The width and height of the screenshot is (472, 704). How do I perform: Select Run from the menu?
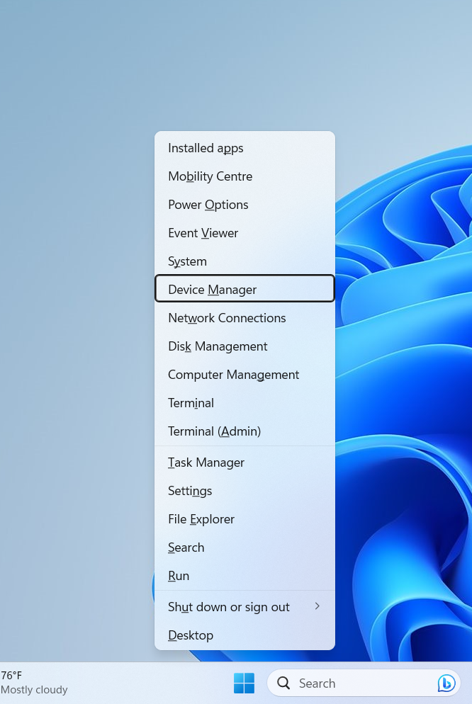point(179,576)
